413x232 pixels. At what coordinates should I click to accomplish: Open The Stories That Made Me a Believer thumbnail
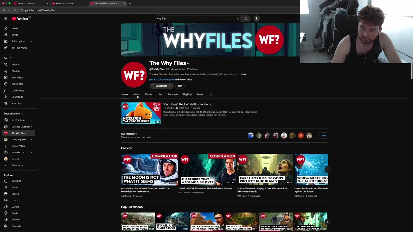point(207,169)
